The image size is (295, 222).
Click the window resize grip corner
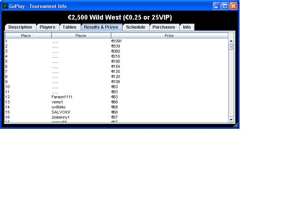(235, 125)
